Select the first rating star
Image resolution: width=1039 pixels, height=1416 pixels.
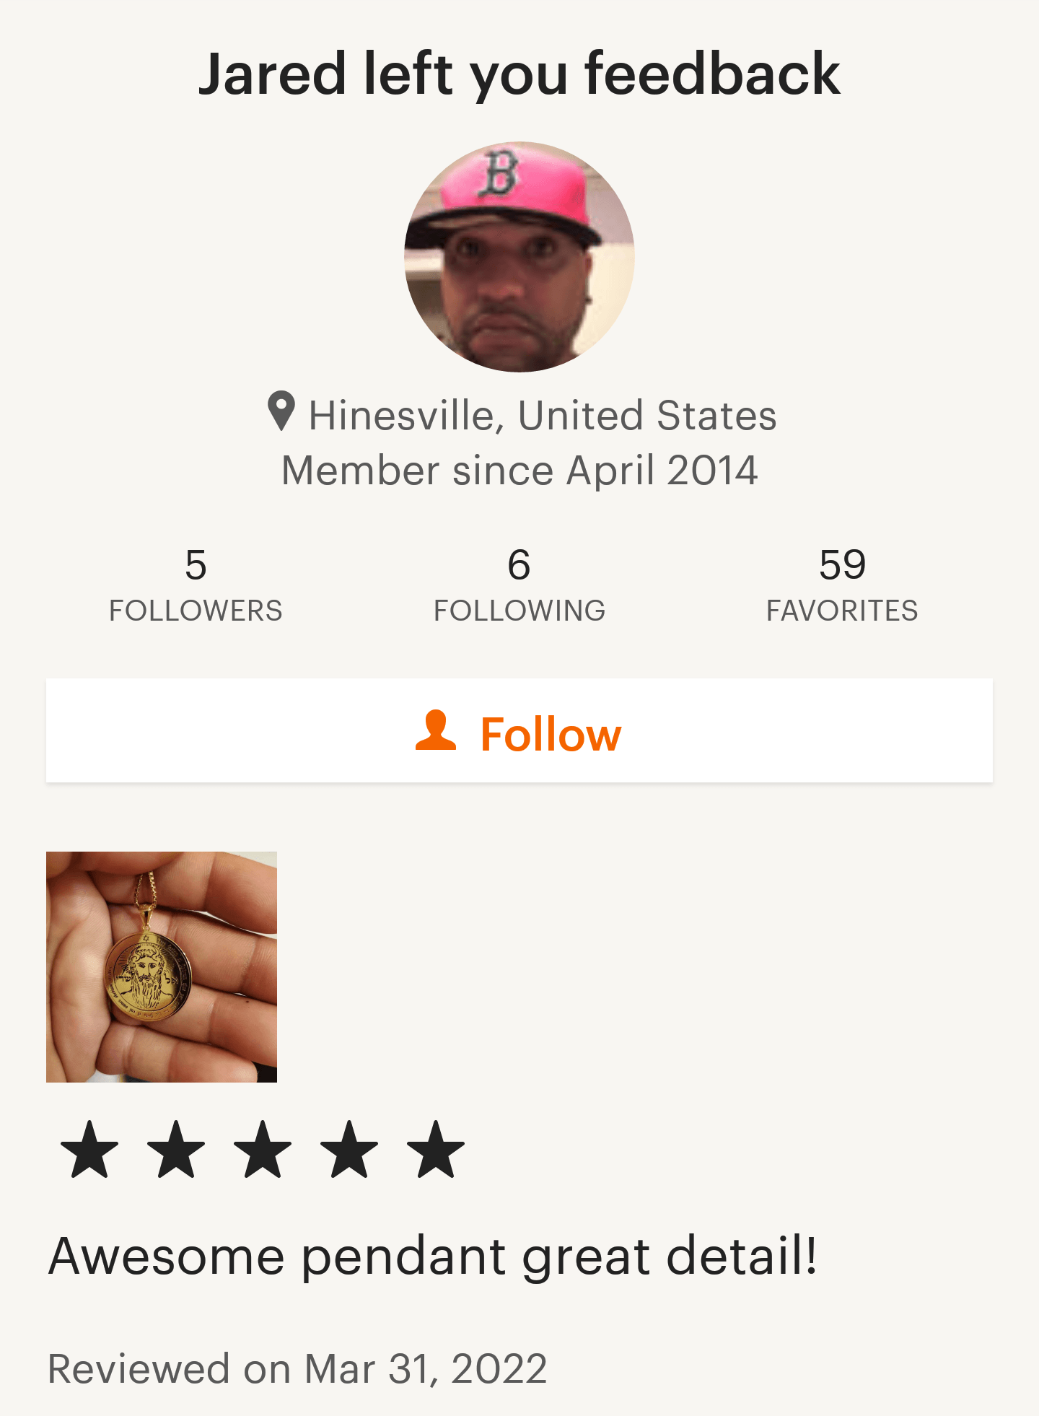[89, 1149]
